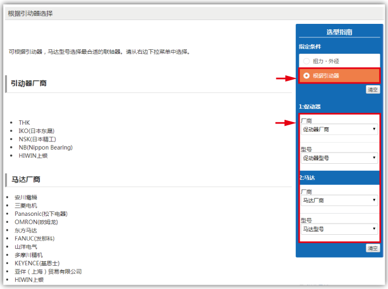Click 安川電機 in motor maker list

26,197
